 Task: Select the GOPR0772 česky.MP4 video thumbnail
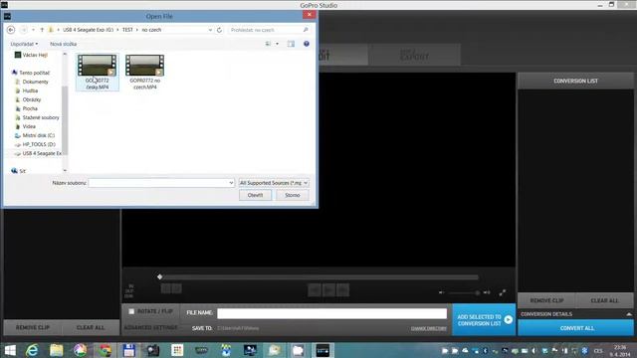tap(98, 73)
